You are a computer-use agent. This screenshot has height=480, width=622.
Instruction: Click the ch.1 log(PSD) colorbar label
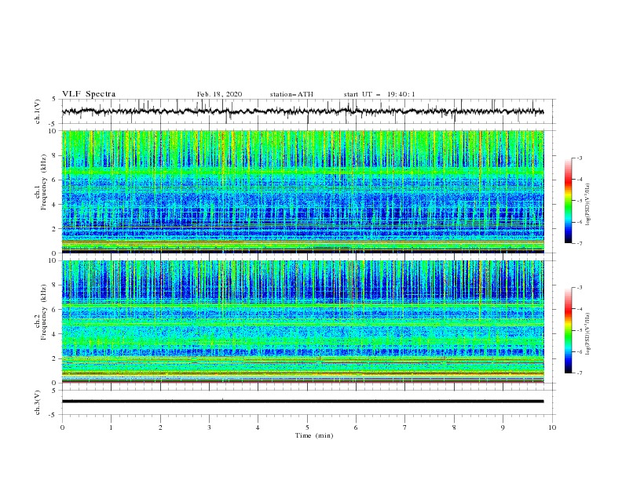[588, 205]
